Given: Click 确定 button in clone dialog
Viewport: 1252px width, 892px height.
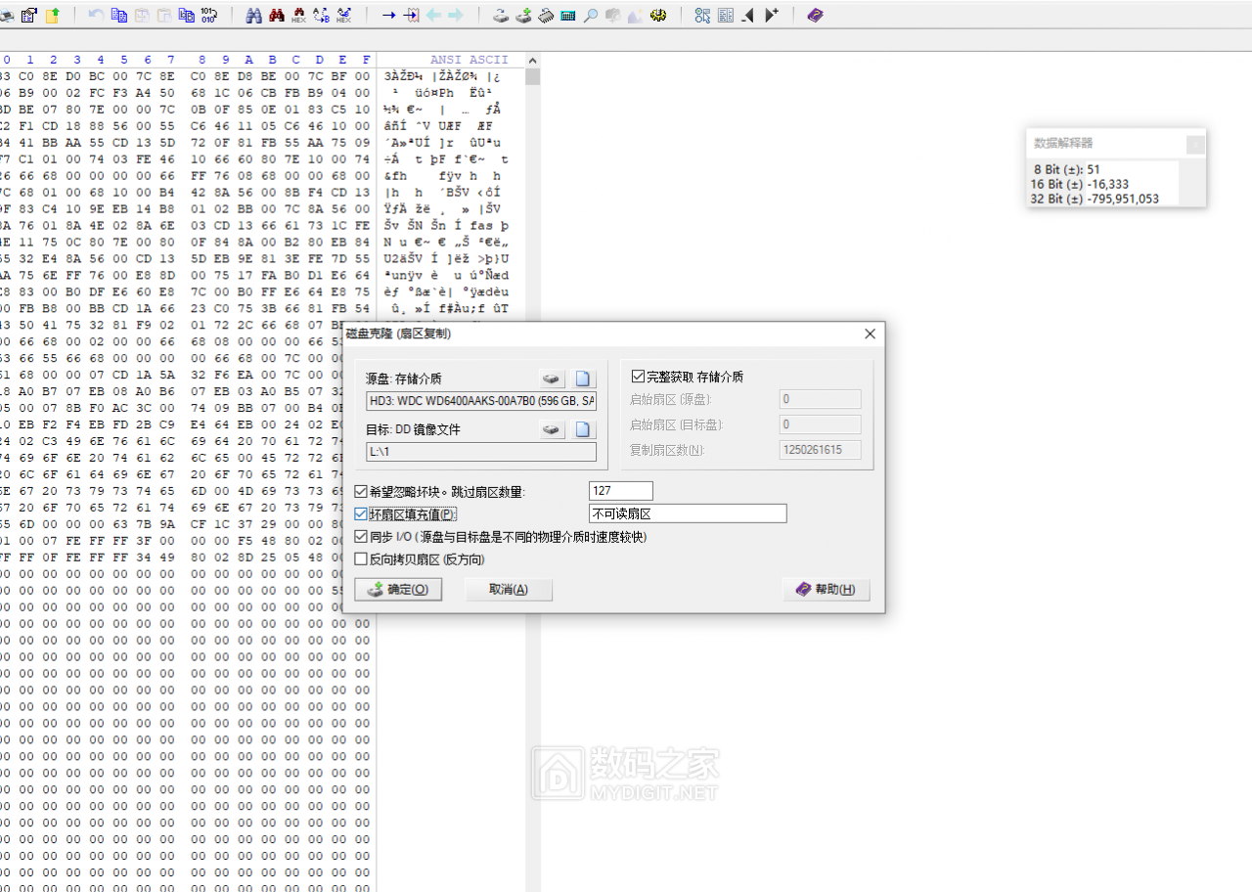Looking at the screenshot, I should (x=398, y=589).
